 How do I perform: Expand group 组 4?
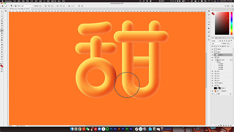(214, 76)
